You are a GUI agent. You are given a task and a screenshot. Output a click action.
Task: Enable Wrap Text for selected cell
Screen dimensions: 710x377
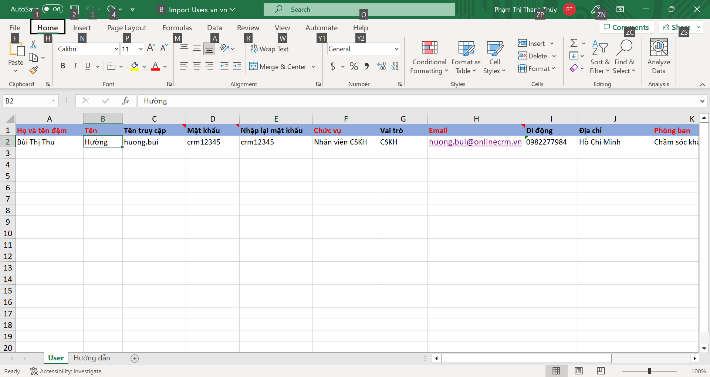coord(270,48)
